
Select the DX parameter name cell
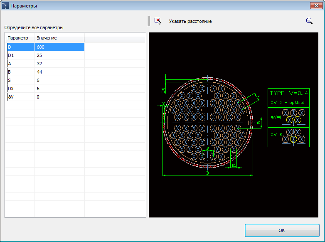[21, 89]
